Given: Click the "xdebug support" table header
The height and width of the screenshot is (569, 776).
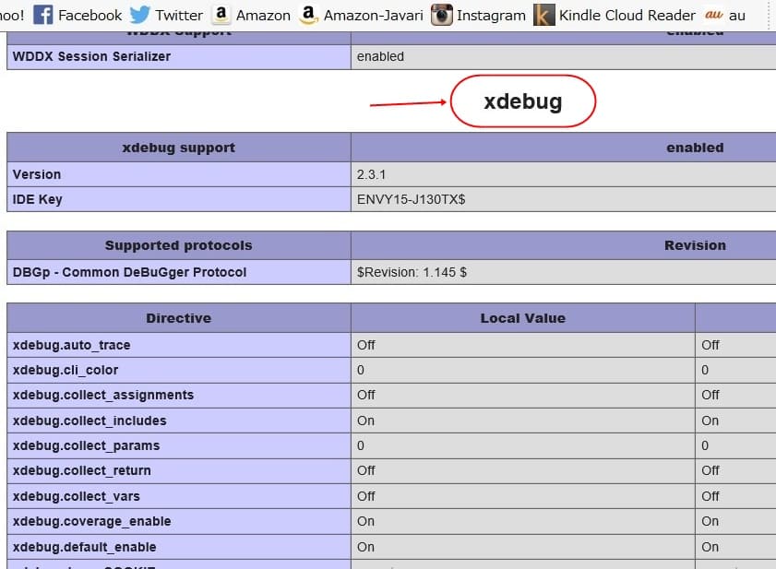Looking at the screenshot, I should [178, 148].
